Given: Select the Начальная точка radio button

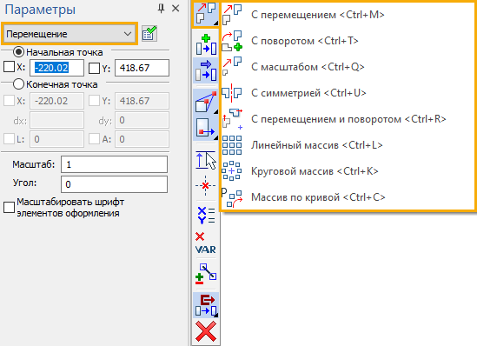Looking at the screenshot, I should 18,52.
